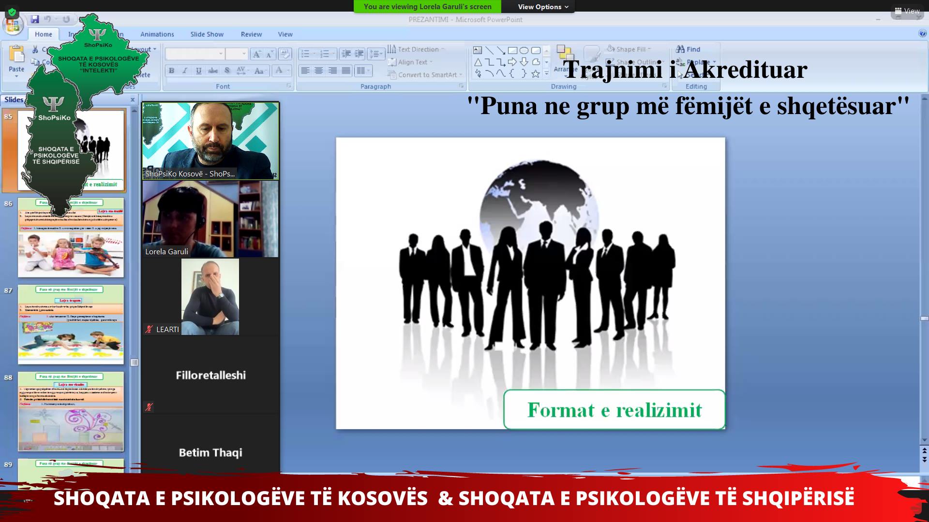Select the Left Brace shape

[x=512, y=74]
